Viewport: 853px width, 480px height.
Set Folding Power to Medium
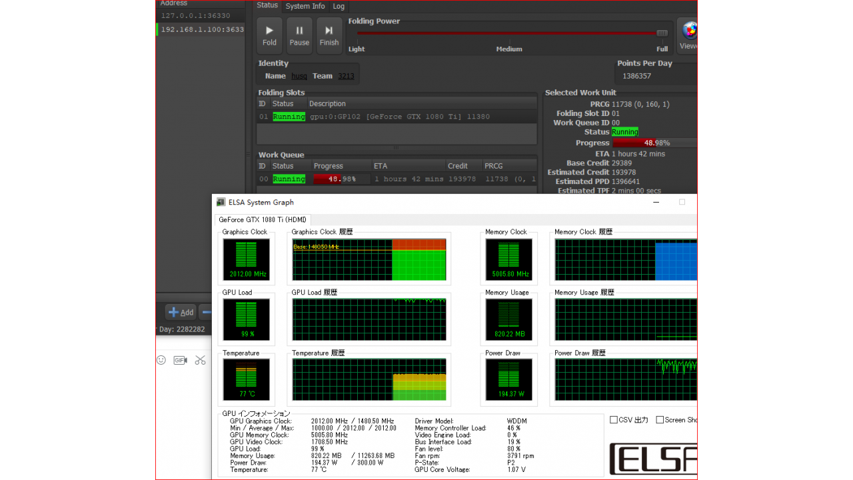[509, 49]
